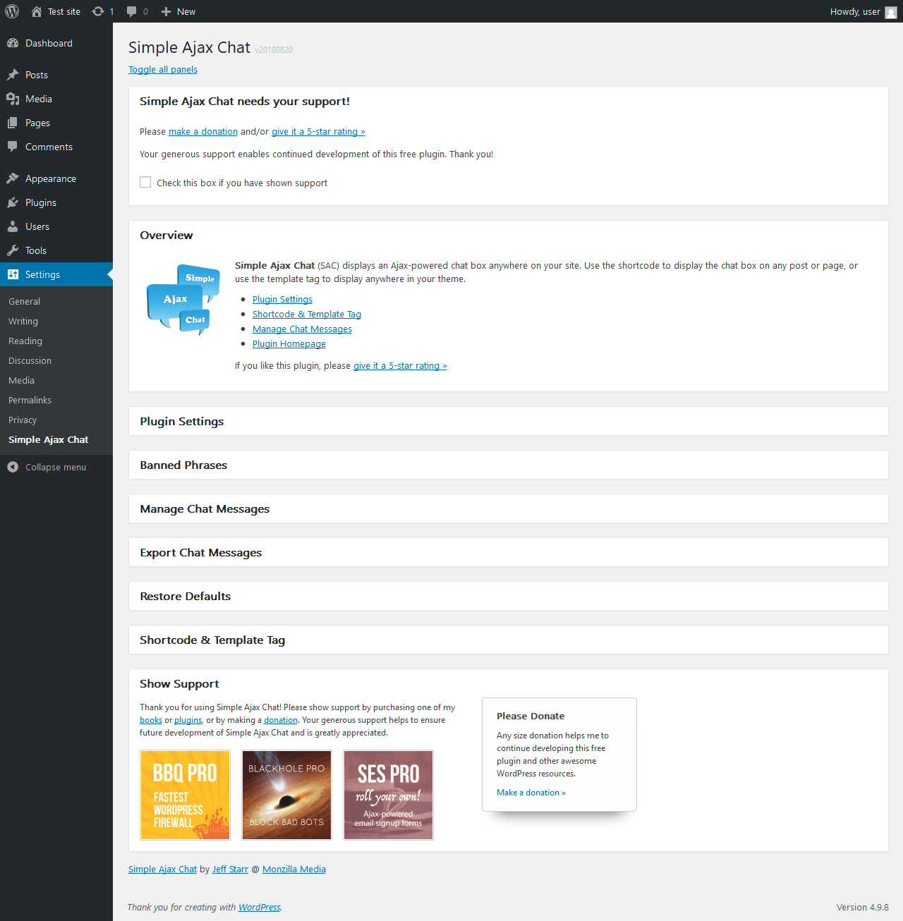Viewport: 903px width, 921px height.
Task: Click the Media sidebar icon next to Pages
Action: point(13,99)
